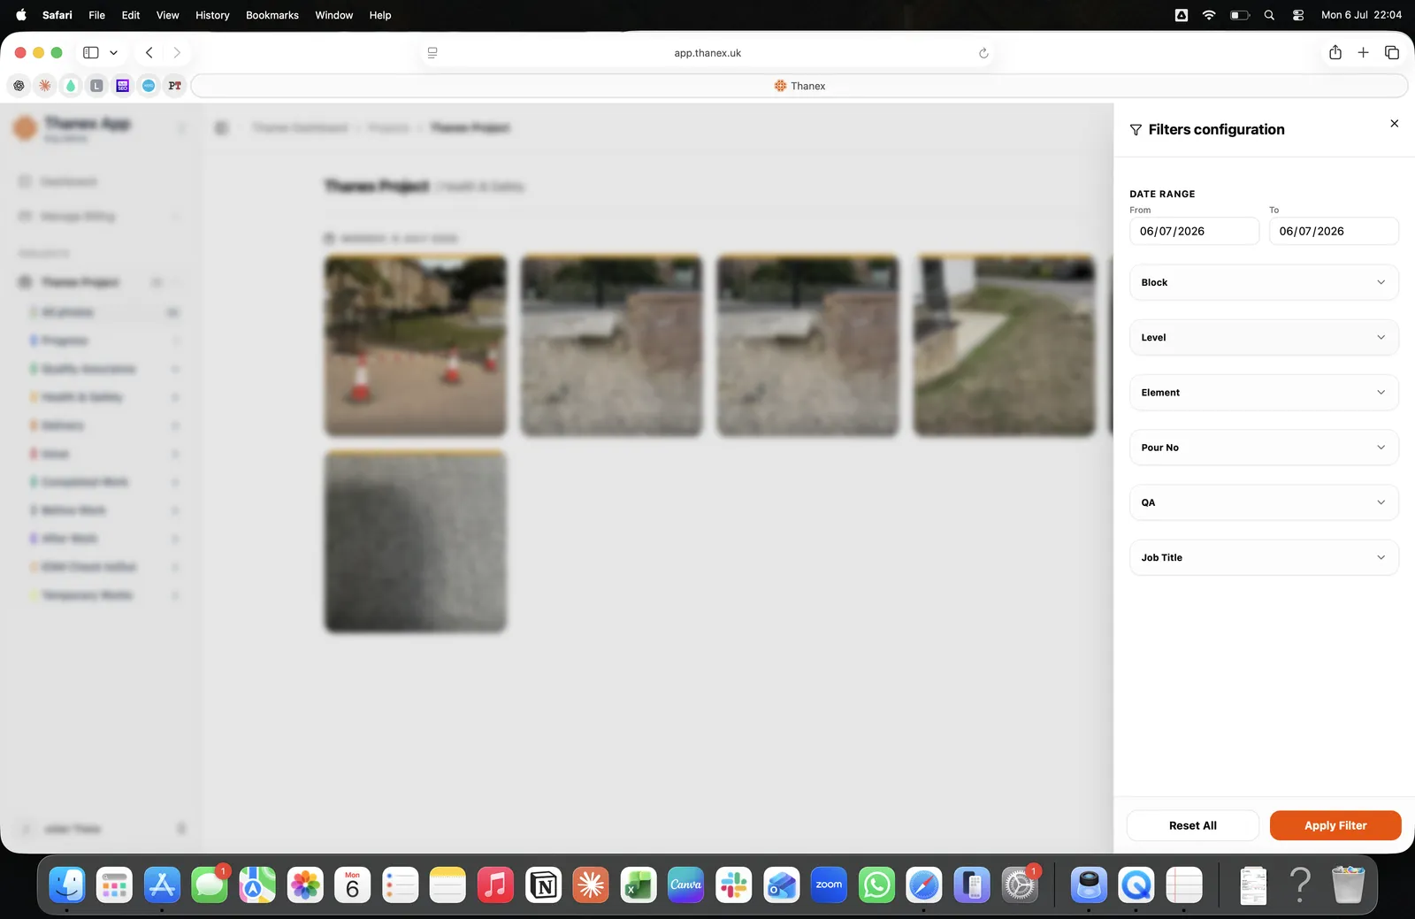The height and width of the screenshot is (919, 1415).
Task: Click Reset All button
Action: click(x=1192, y=825)
